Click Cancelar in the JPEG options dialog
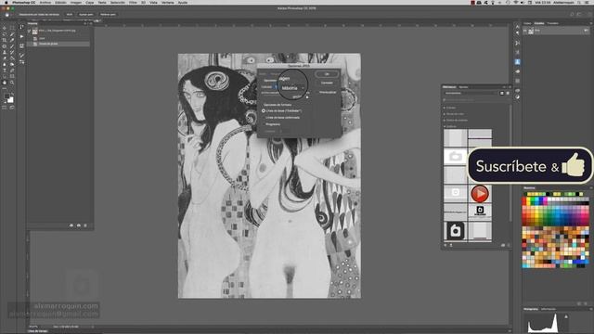The image size is (594, 334). point(327,83)
